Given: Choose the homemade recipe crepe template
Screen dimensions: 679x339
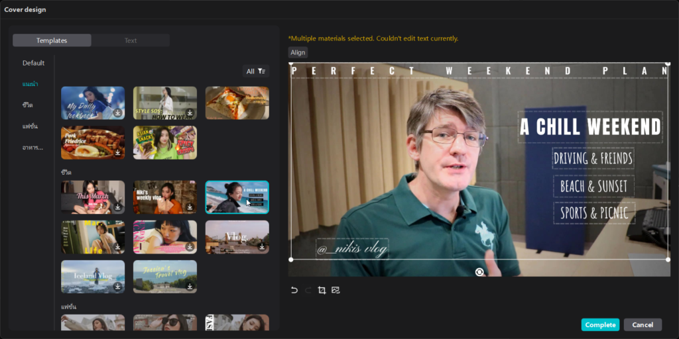Looking at the screenshot, I should pos(237,103).
